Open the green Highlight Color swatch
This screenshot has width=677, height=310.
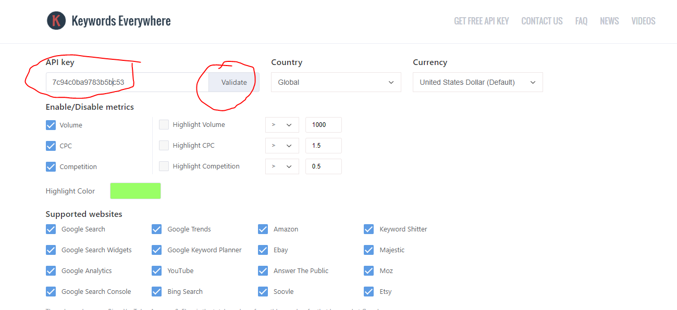pyautogui.click(x=136, y=191)
